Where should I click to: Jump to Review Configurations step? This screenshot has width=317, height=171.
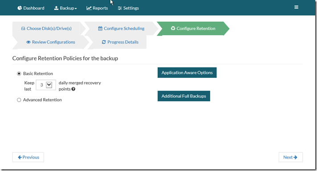tap(51, 42)
